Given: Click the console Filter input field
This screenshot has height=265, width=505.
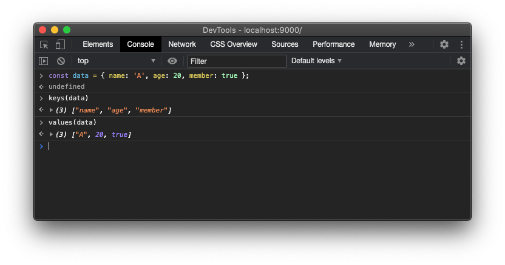Looking at the screenshot, I should [237, 61].
